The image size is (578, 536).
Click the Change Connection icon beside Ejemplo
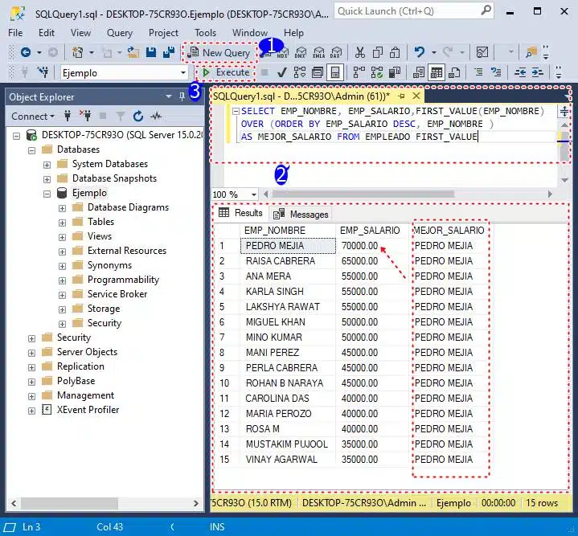(43, 72)
